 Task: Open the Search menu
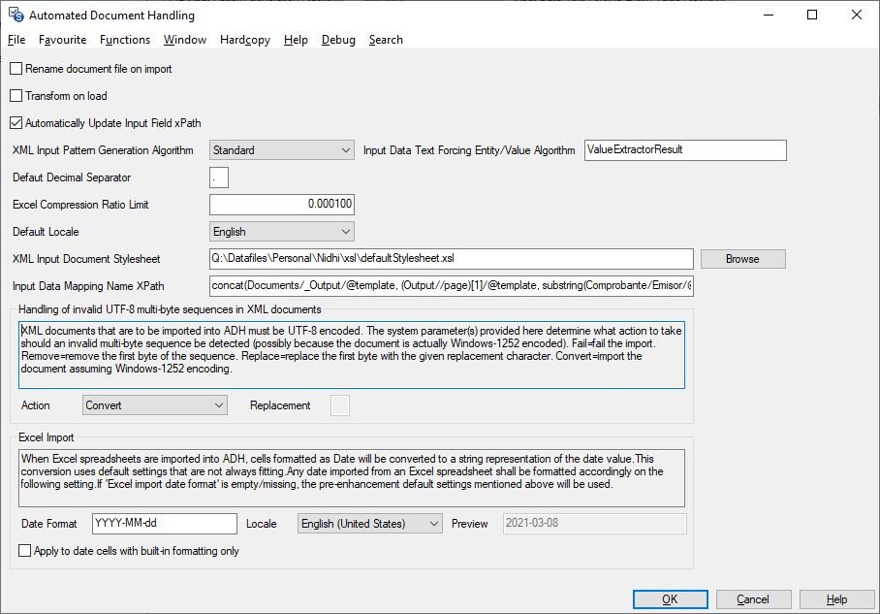(385, 40)
